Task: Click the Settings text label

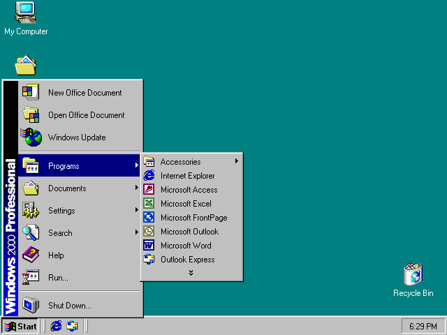Action: (61, 211)
